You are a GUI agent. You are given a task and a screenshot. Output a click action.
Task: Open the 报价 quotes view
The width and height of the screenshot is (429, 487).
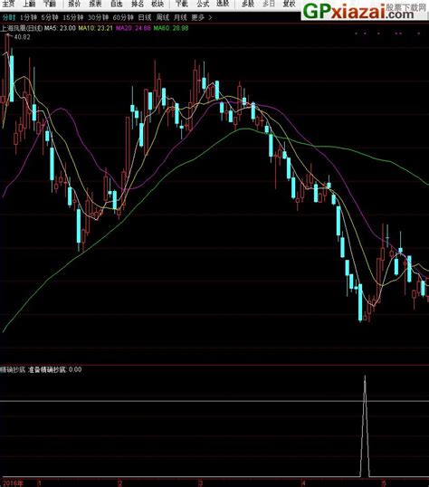tap(74, 4)
